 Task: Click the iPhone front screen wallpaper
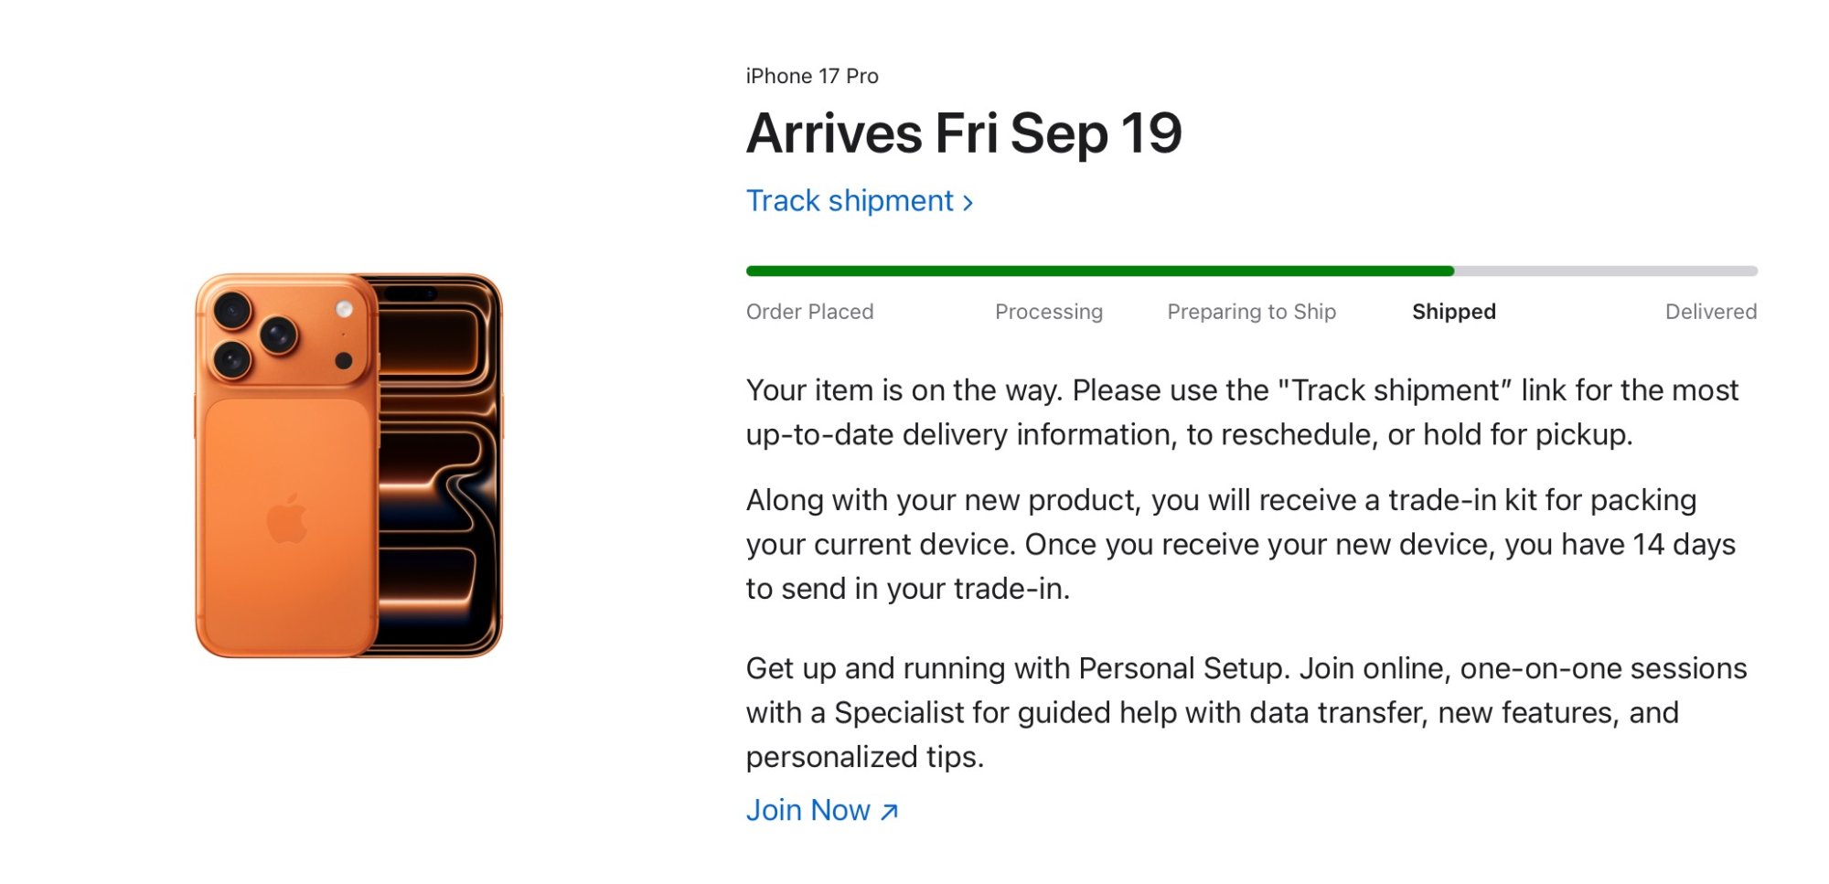pos(439,475)
